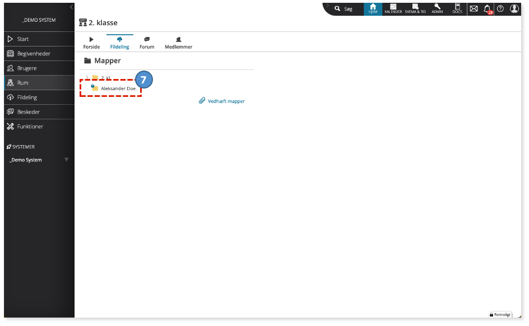The width and height of the screenshot is (529, 326).
Task: Open the mail envelope icon
Action: [x=474, y=9]
